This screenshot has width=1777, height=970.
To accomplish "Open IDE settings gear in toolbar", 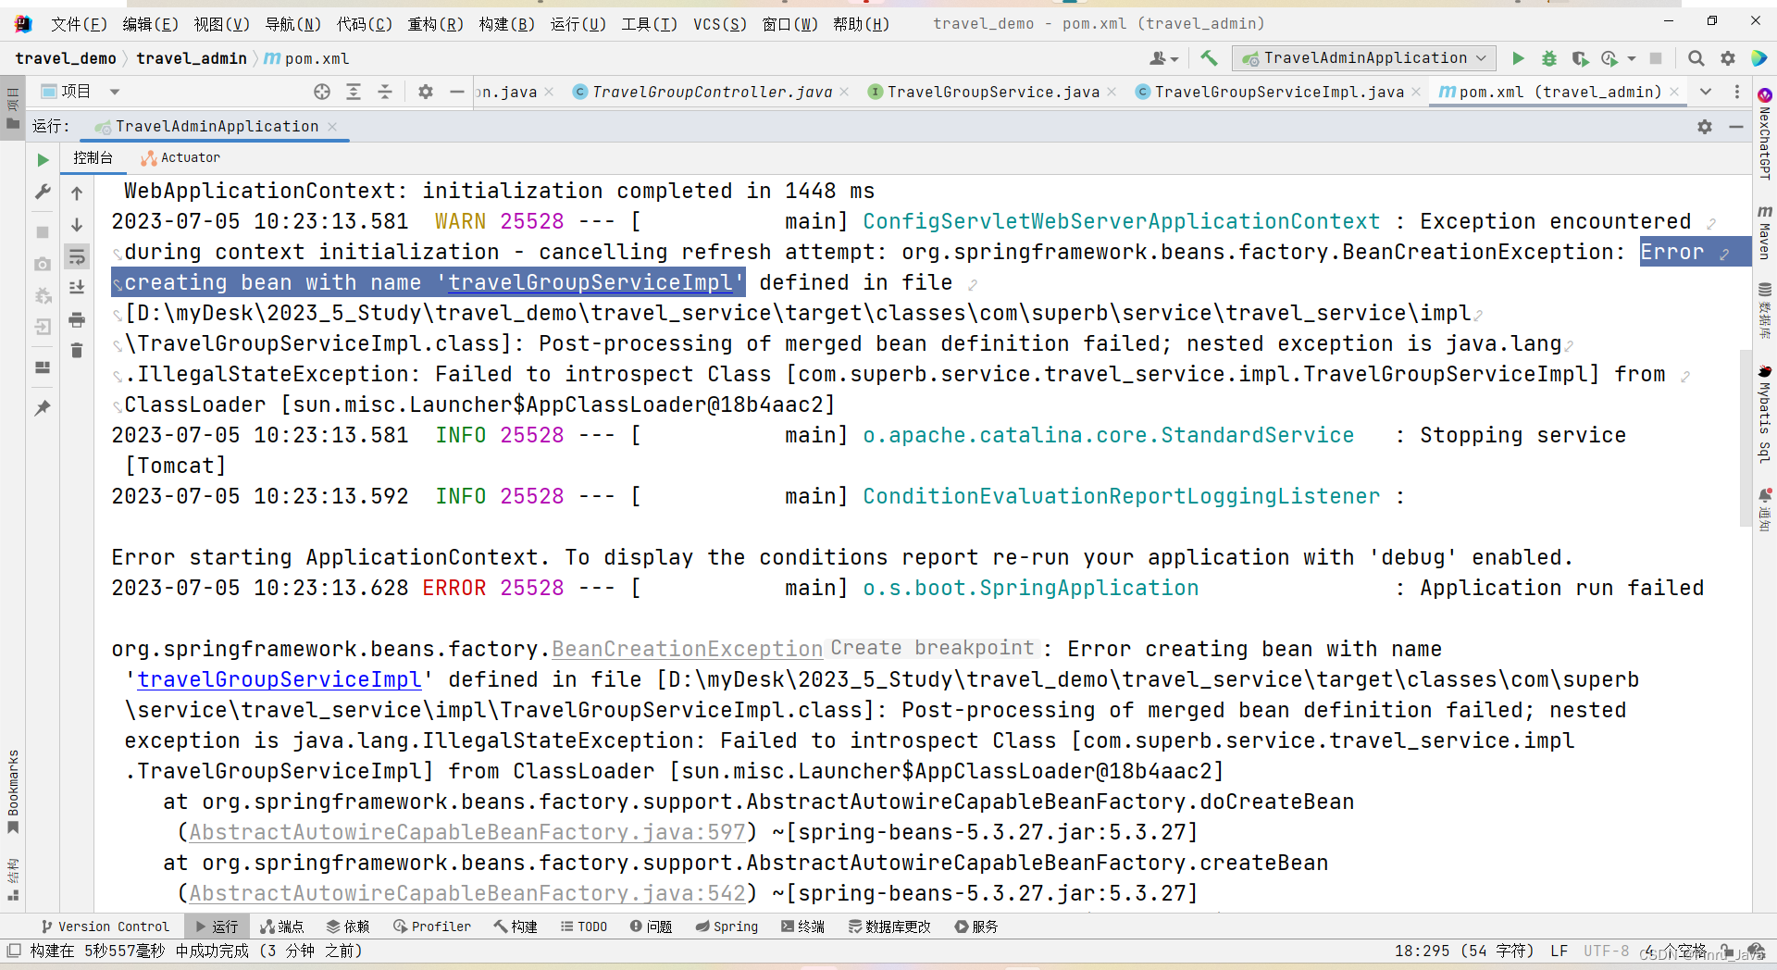I will point(1727,58).
